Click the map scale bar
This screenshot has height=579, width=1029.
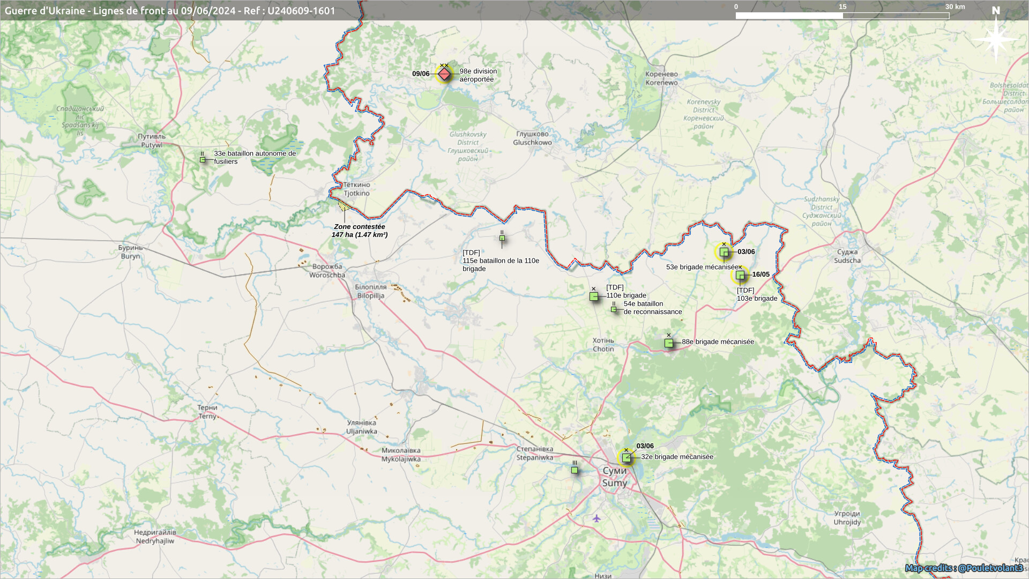coord(842,16)
